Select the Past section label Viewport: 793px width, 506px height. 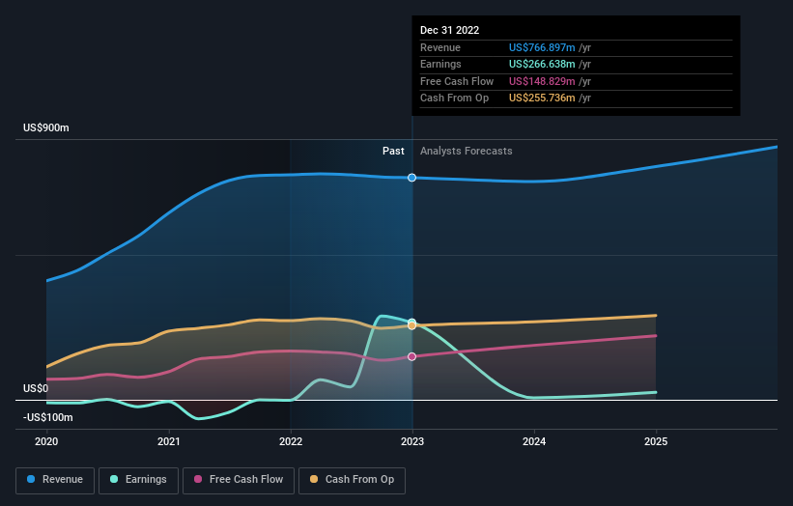click(393, 151)
